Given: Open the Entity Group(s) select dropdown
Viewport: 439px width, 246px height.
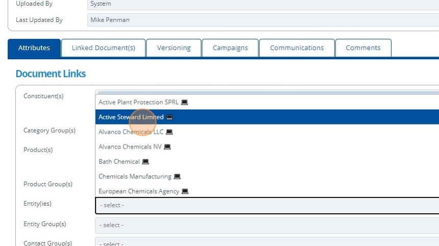Looking at the screenshot, I should (x=267, y=225).
